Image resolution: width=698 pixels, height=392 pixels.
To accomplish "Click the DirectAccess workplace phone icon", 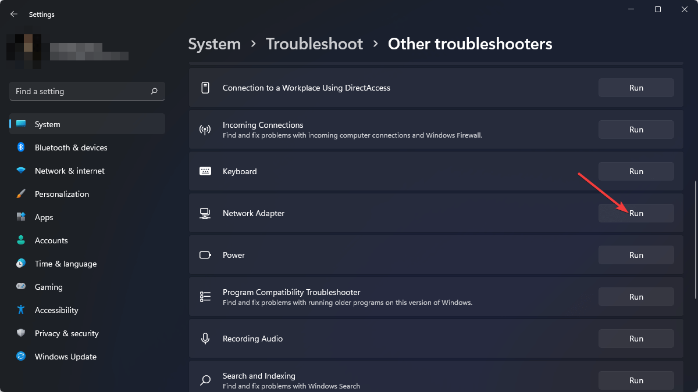I will pyautogui.click(x=205, y=87).
